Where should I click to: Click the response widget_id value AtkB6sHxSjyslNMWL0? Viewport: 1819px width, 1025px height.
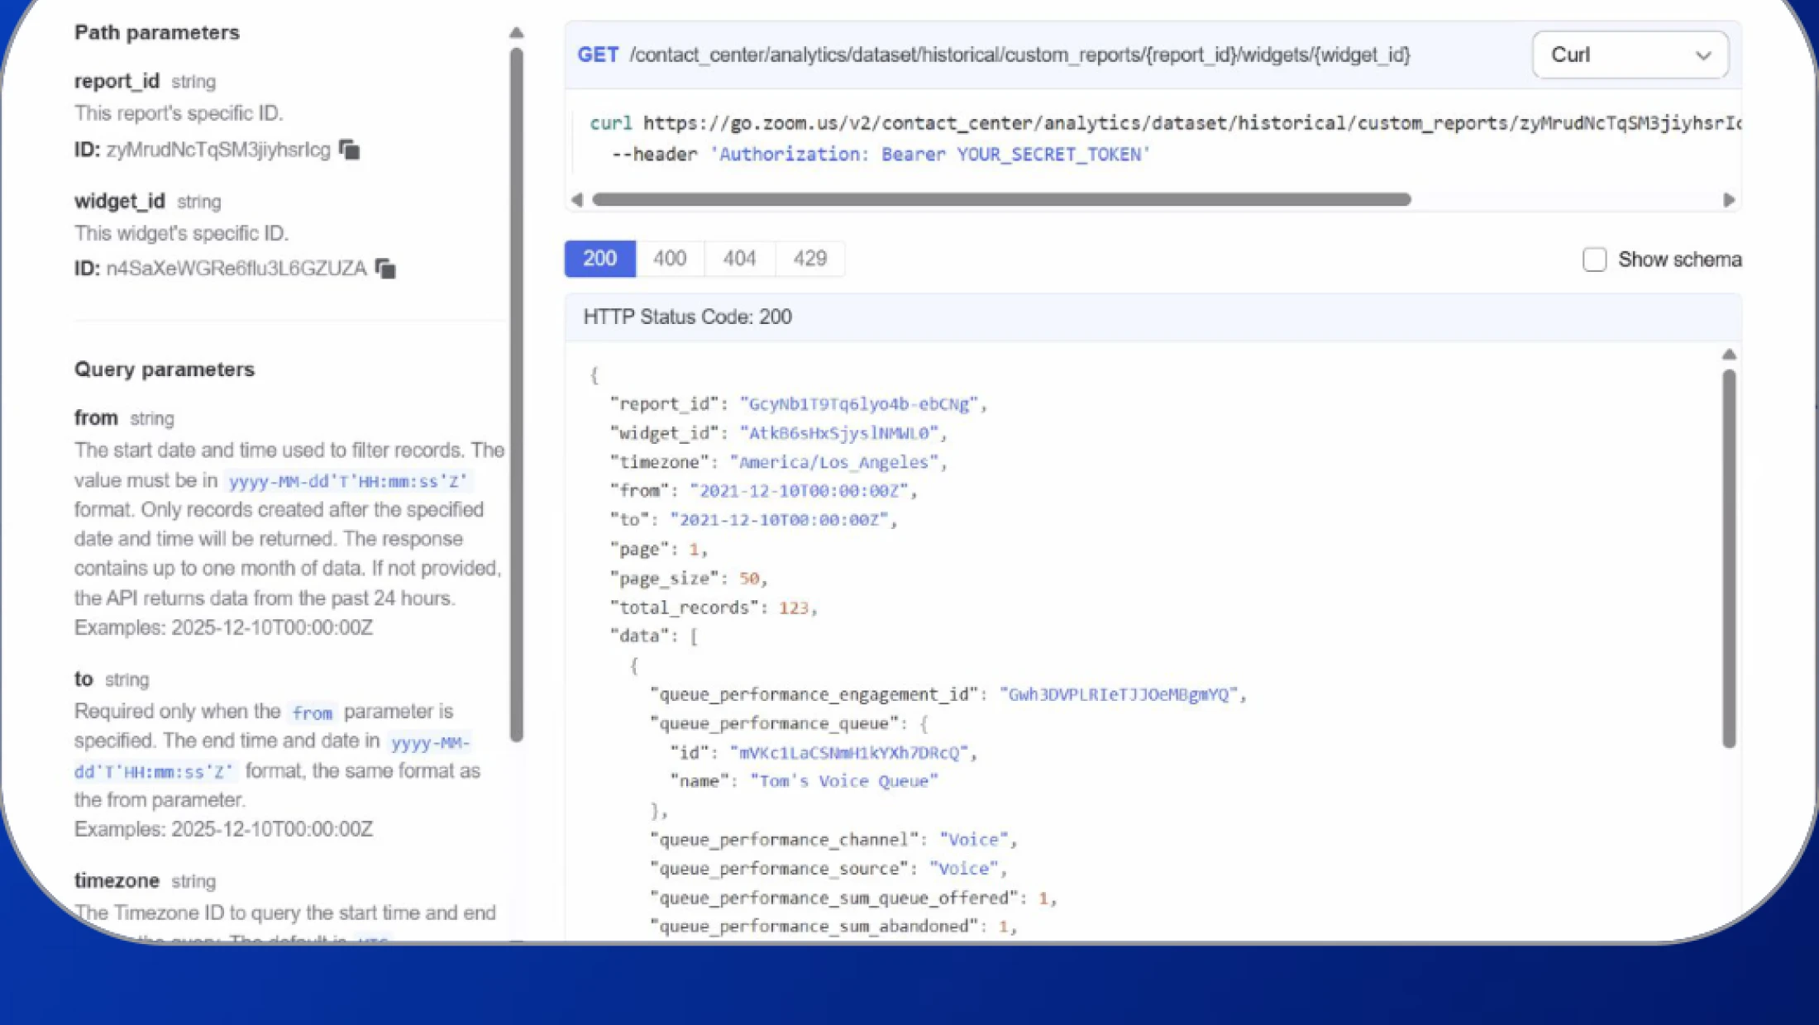point(838,433)
